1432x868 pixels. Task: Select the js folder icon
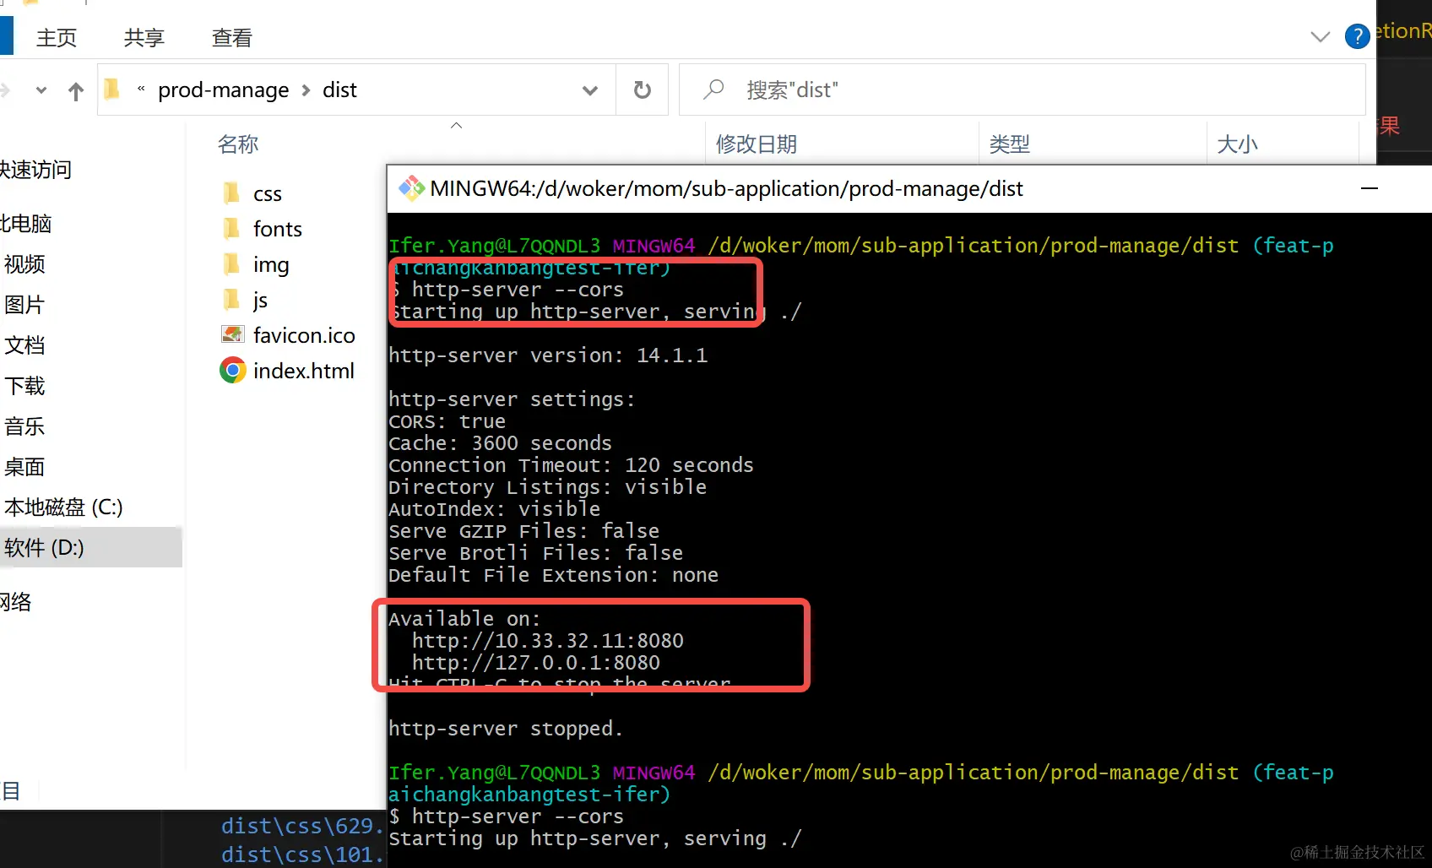231,300
